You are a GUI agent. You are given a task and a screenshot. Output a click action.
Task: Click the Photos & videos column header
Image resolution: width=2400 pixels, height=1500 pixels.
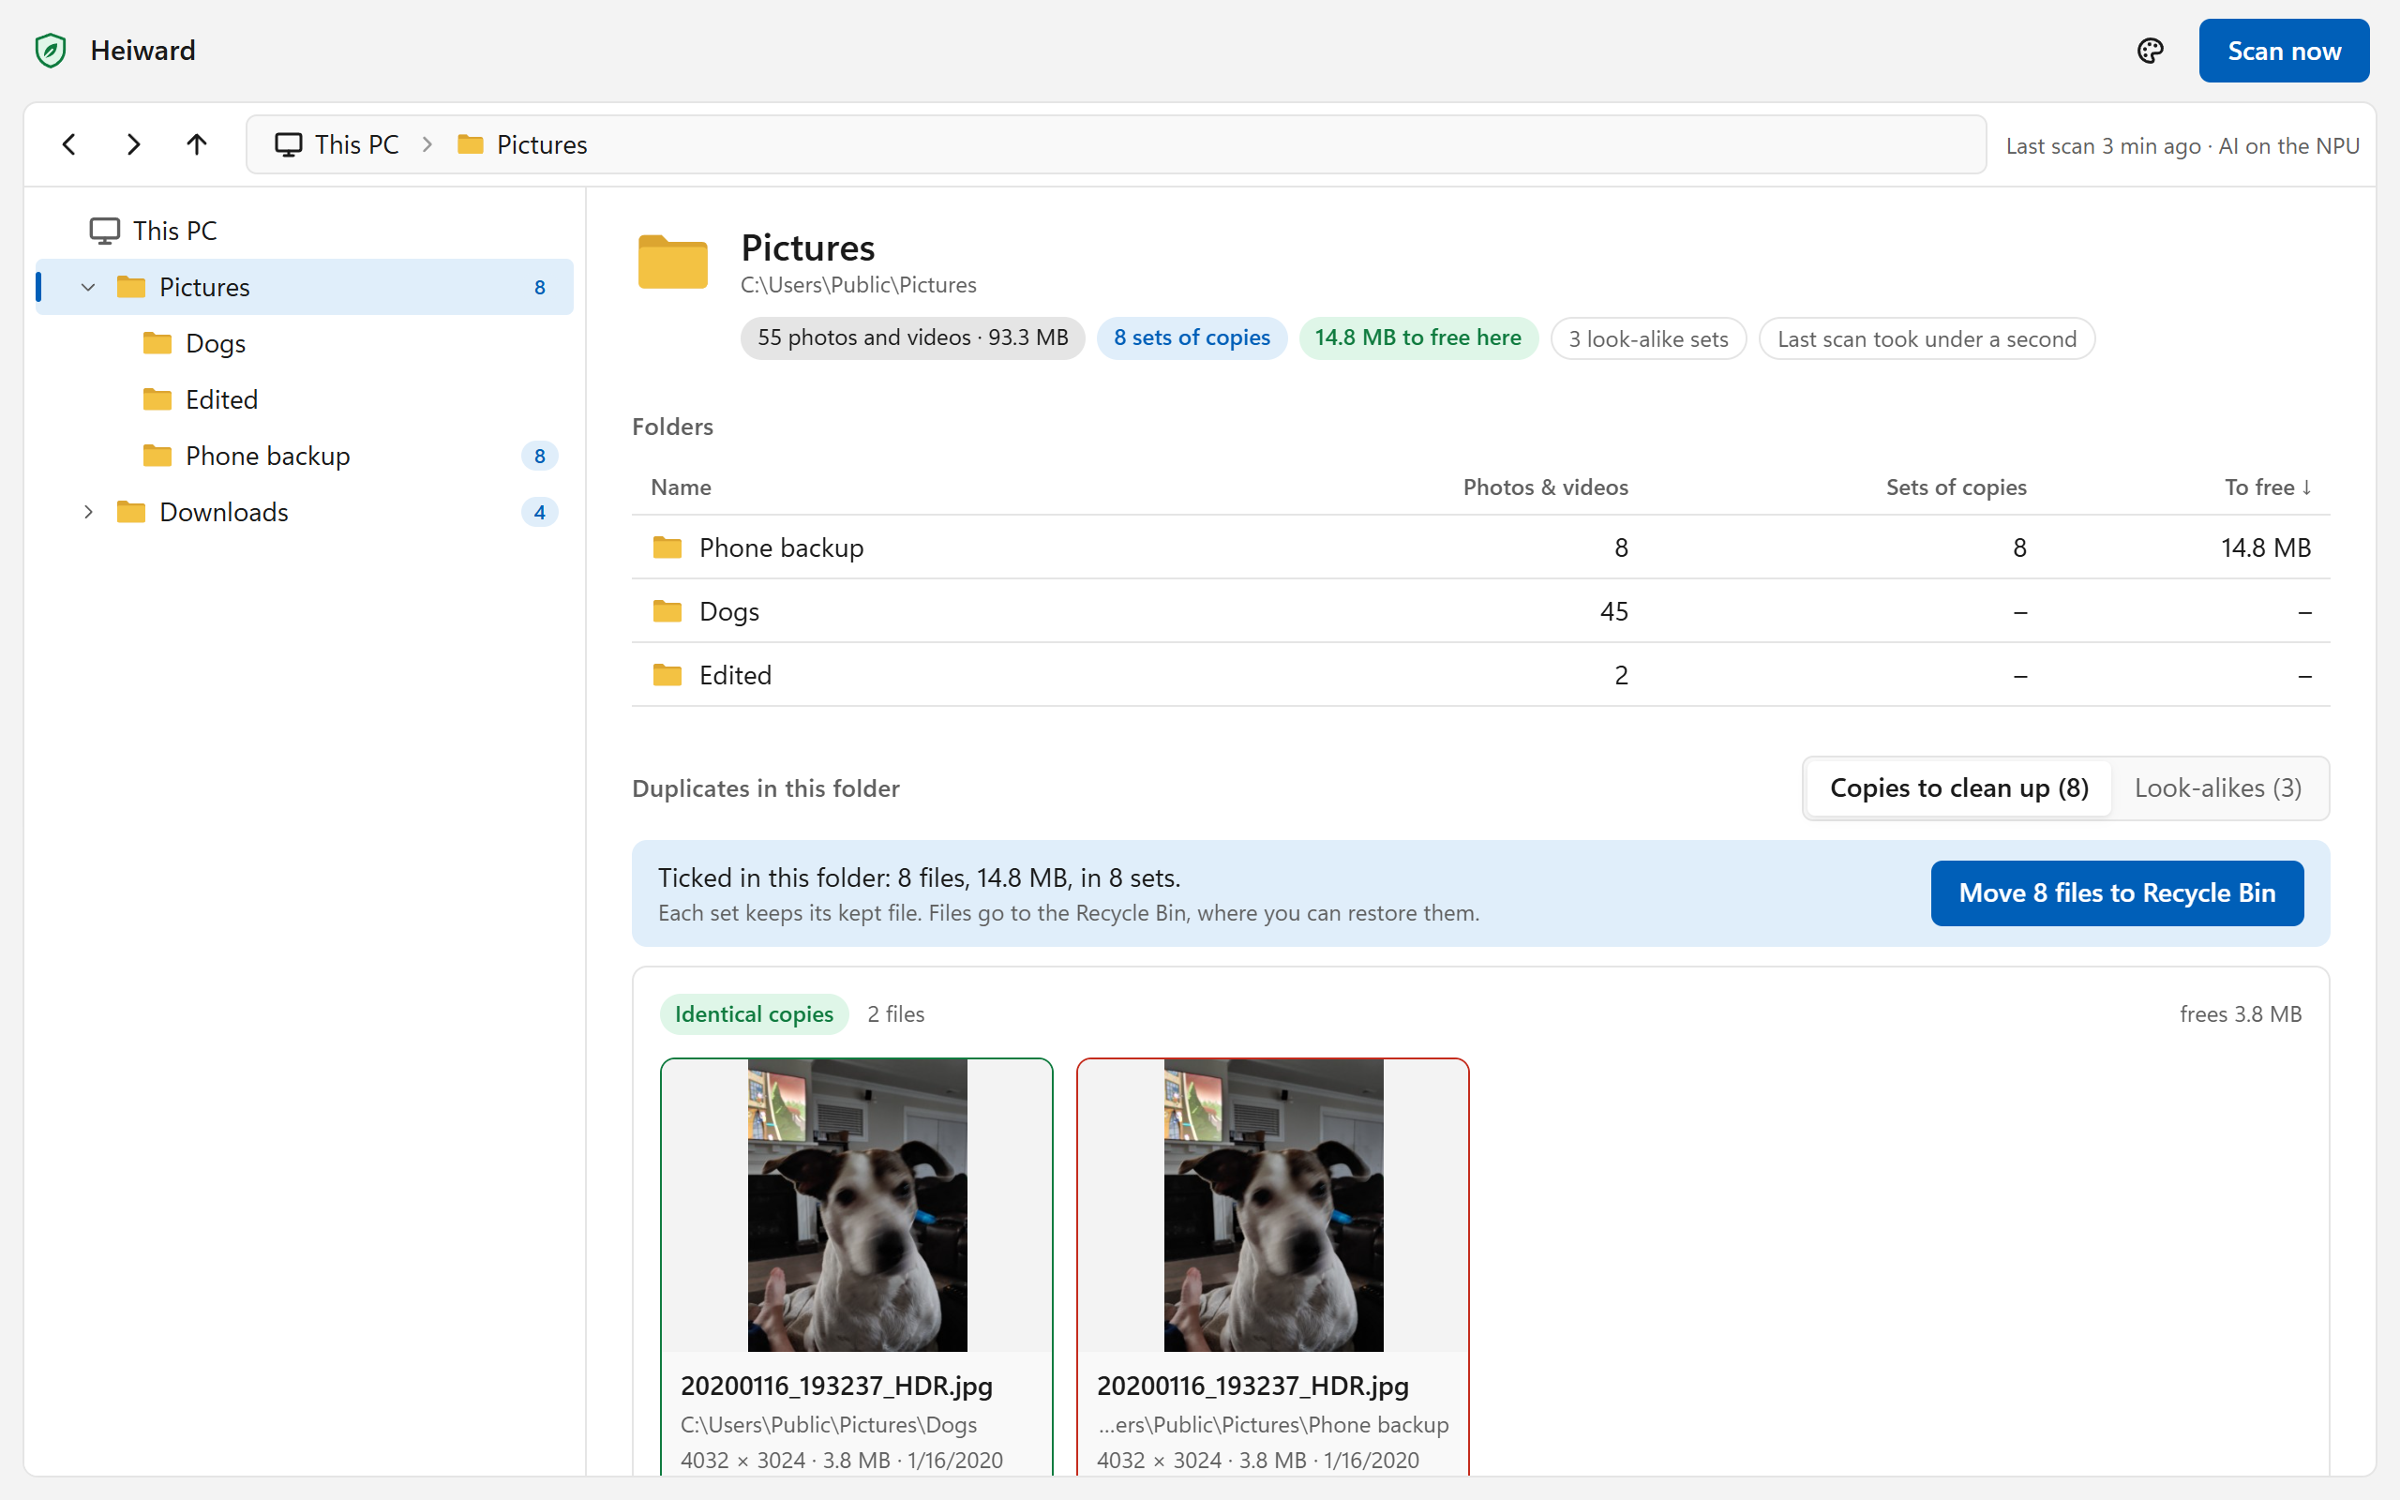tap(1545, 487)
